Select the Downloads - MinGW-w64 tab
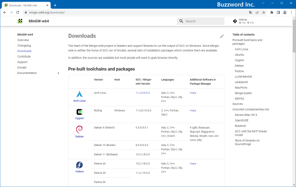The image size is (296, 187). [26, 5]
